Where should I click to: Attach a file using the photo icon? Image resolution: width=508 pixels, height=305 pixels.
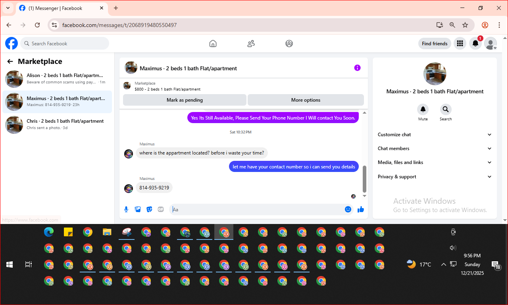click(x=138, y=209)
